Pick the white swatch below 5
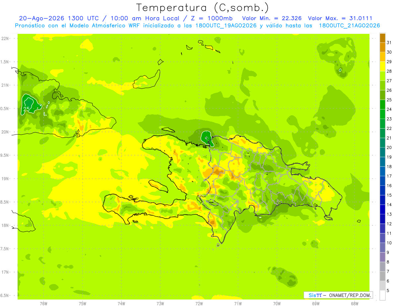Image resolution: width=398 pixels, height=308 pixels. (x=382, y=295)
